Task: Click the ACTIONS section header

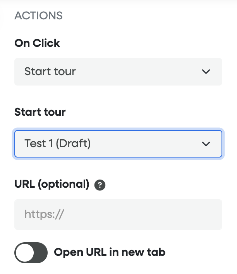Action: 38,16
